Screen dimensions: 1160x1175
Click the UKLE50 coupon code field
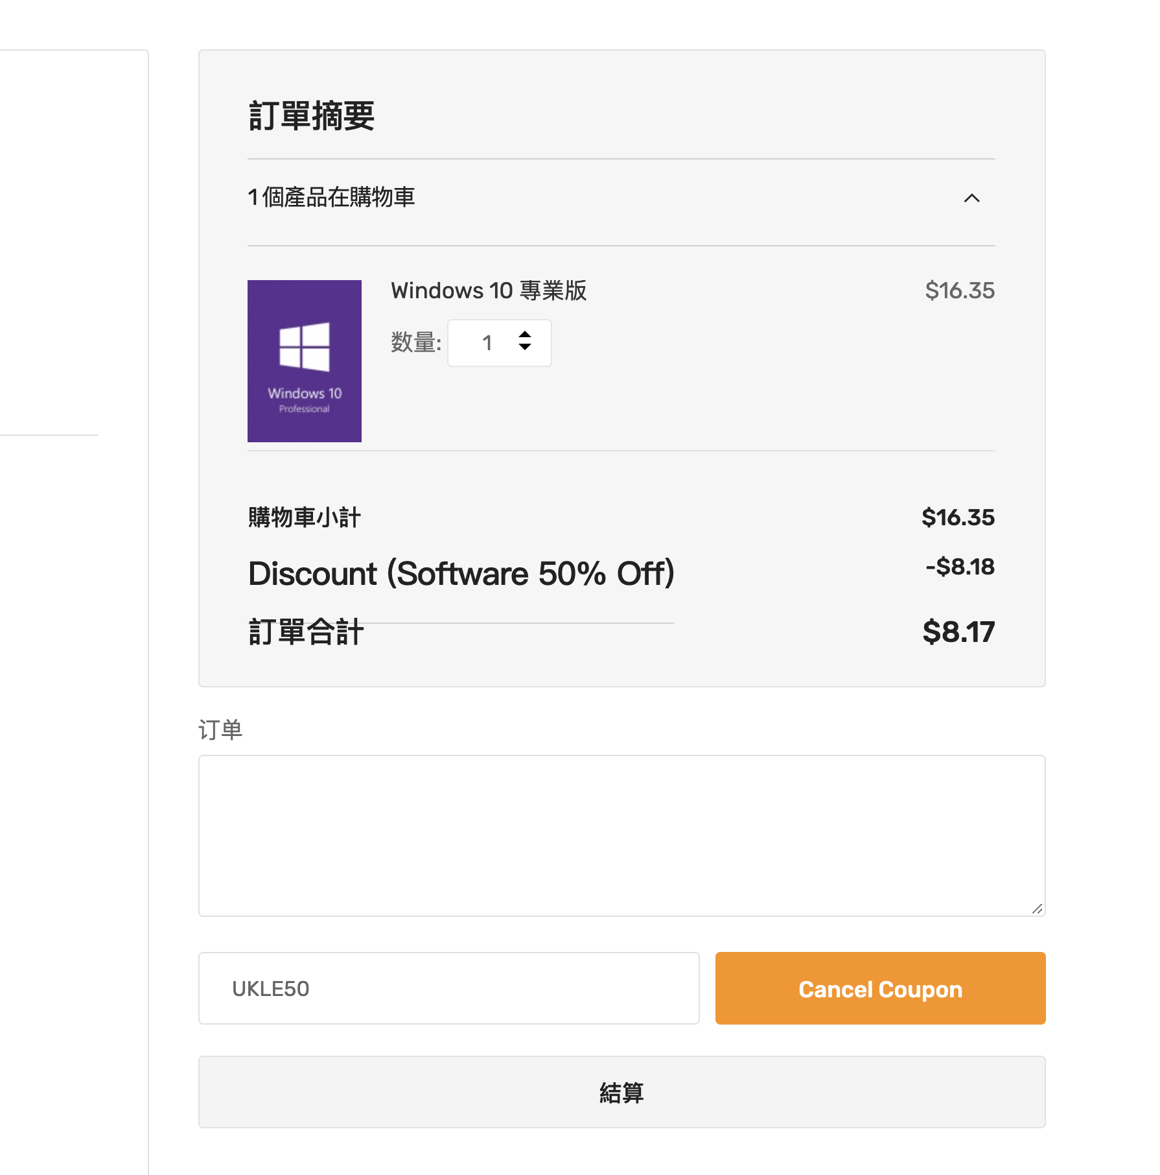pos(448,988)
